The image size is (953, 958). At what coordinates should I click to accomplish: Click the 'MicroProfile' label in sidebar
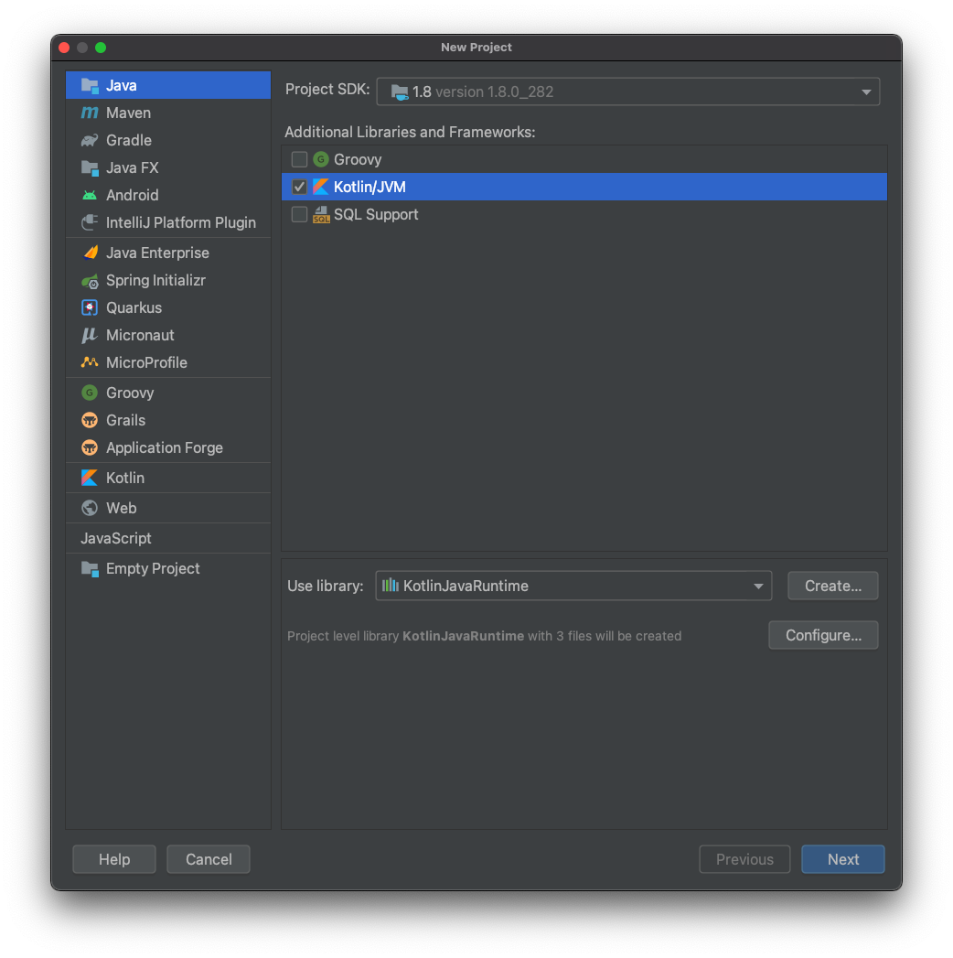[146, 363]
